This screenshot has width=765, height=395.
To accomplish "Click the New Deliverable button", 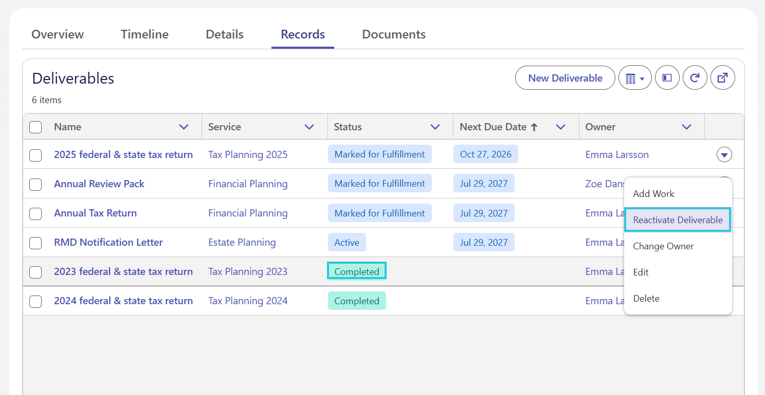I will point(565,78).
